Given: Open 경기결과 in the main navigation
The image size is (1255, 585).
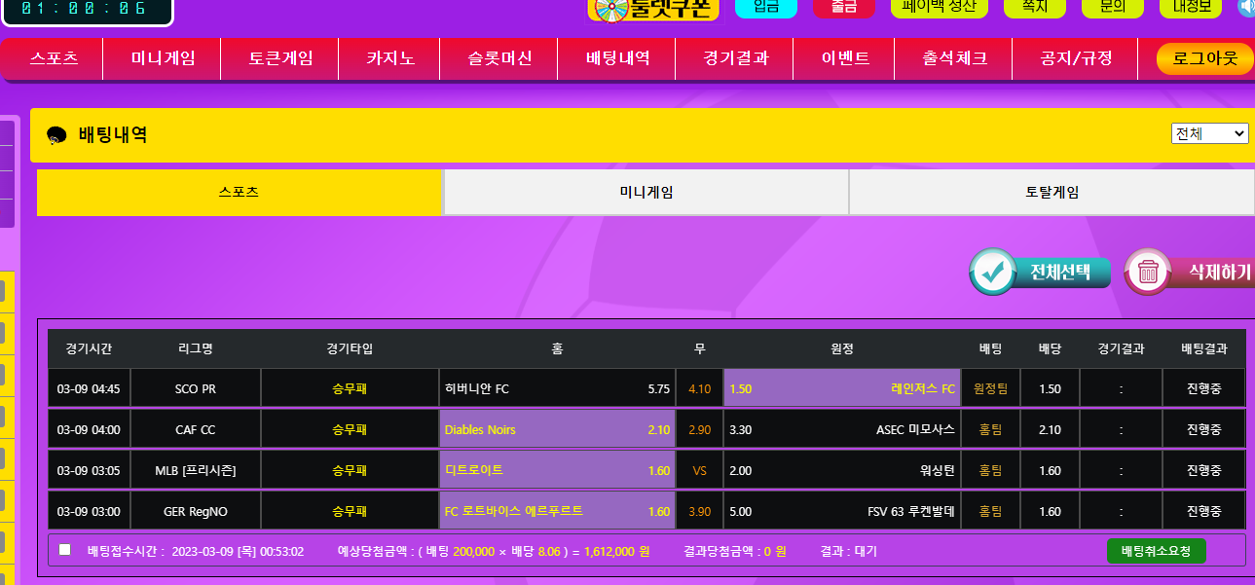Looking at the screenshot, I should click(735, 58).
